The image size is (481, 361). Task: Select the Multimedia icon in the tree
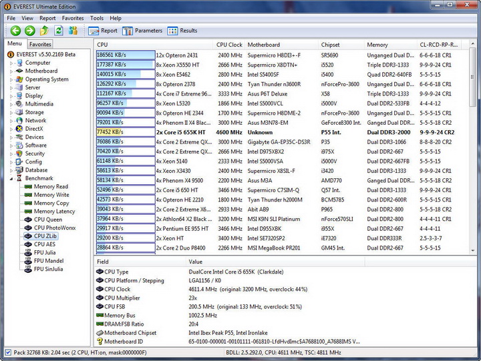(19, 104)
